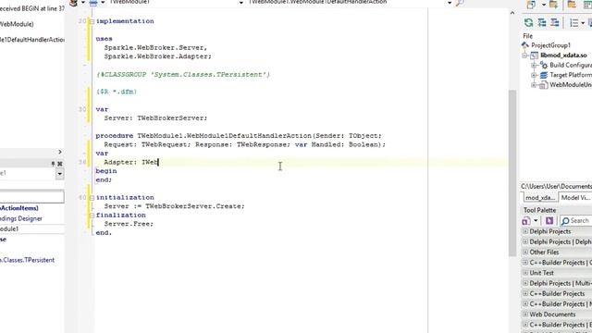Select Target Platforms tree item
Image resolution: width=592 pixels, height=333 pixels.
[571, 75]
